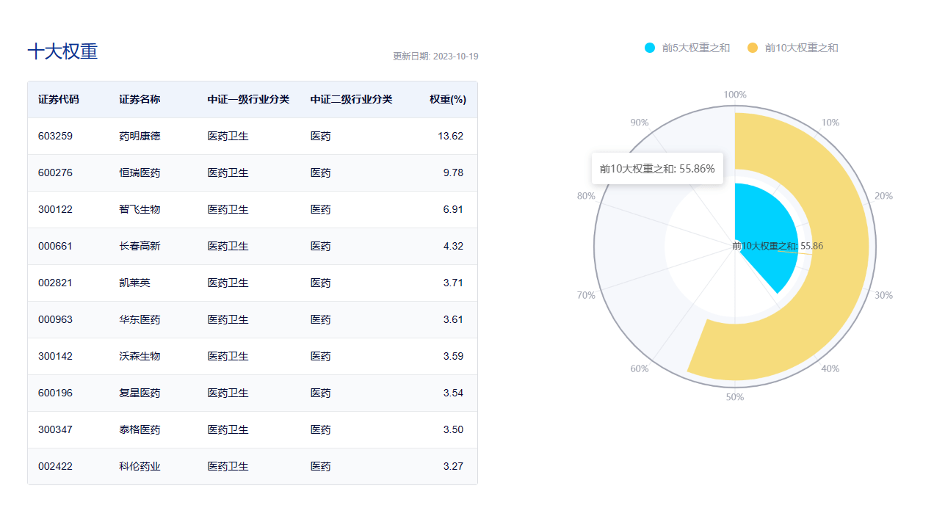Click the 中证一级行业分类 column header
Viewport: 934px width, 505px height.
coord(248,100)
